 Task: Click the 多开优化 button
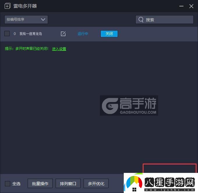[96, 183]
